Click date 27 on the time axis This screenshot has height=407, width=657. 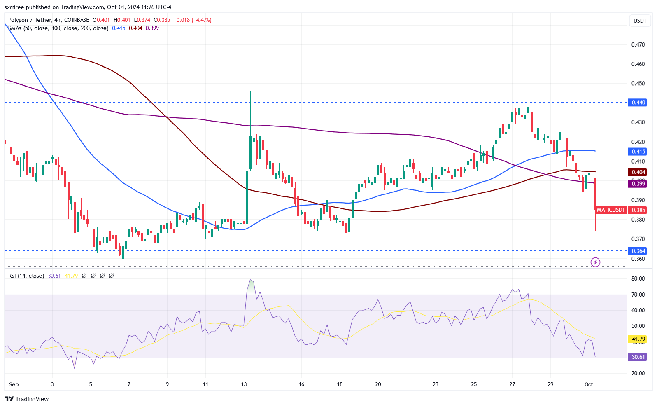click(x=512, y=384)
